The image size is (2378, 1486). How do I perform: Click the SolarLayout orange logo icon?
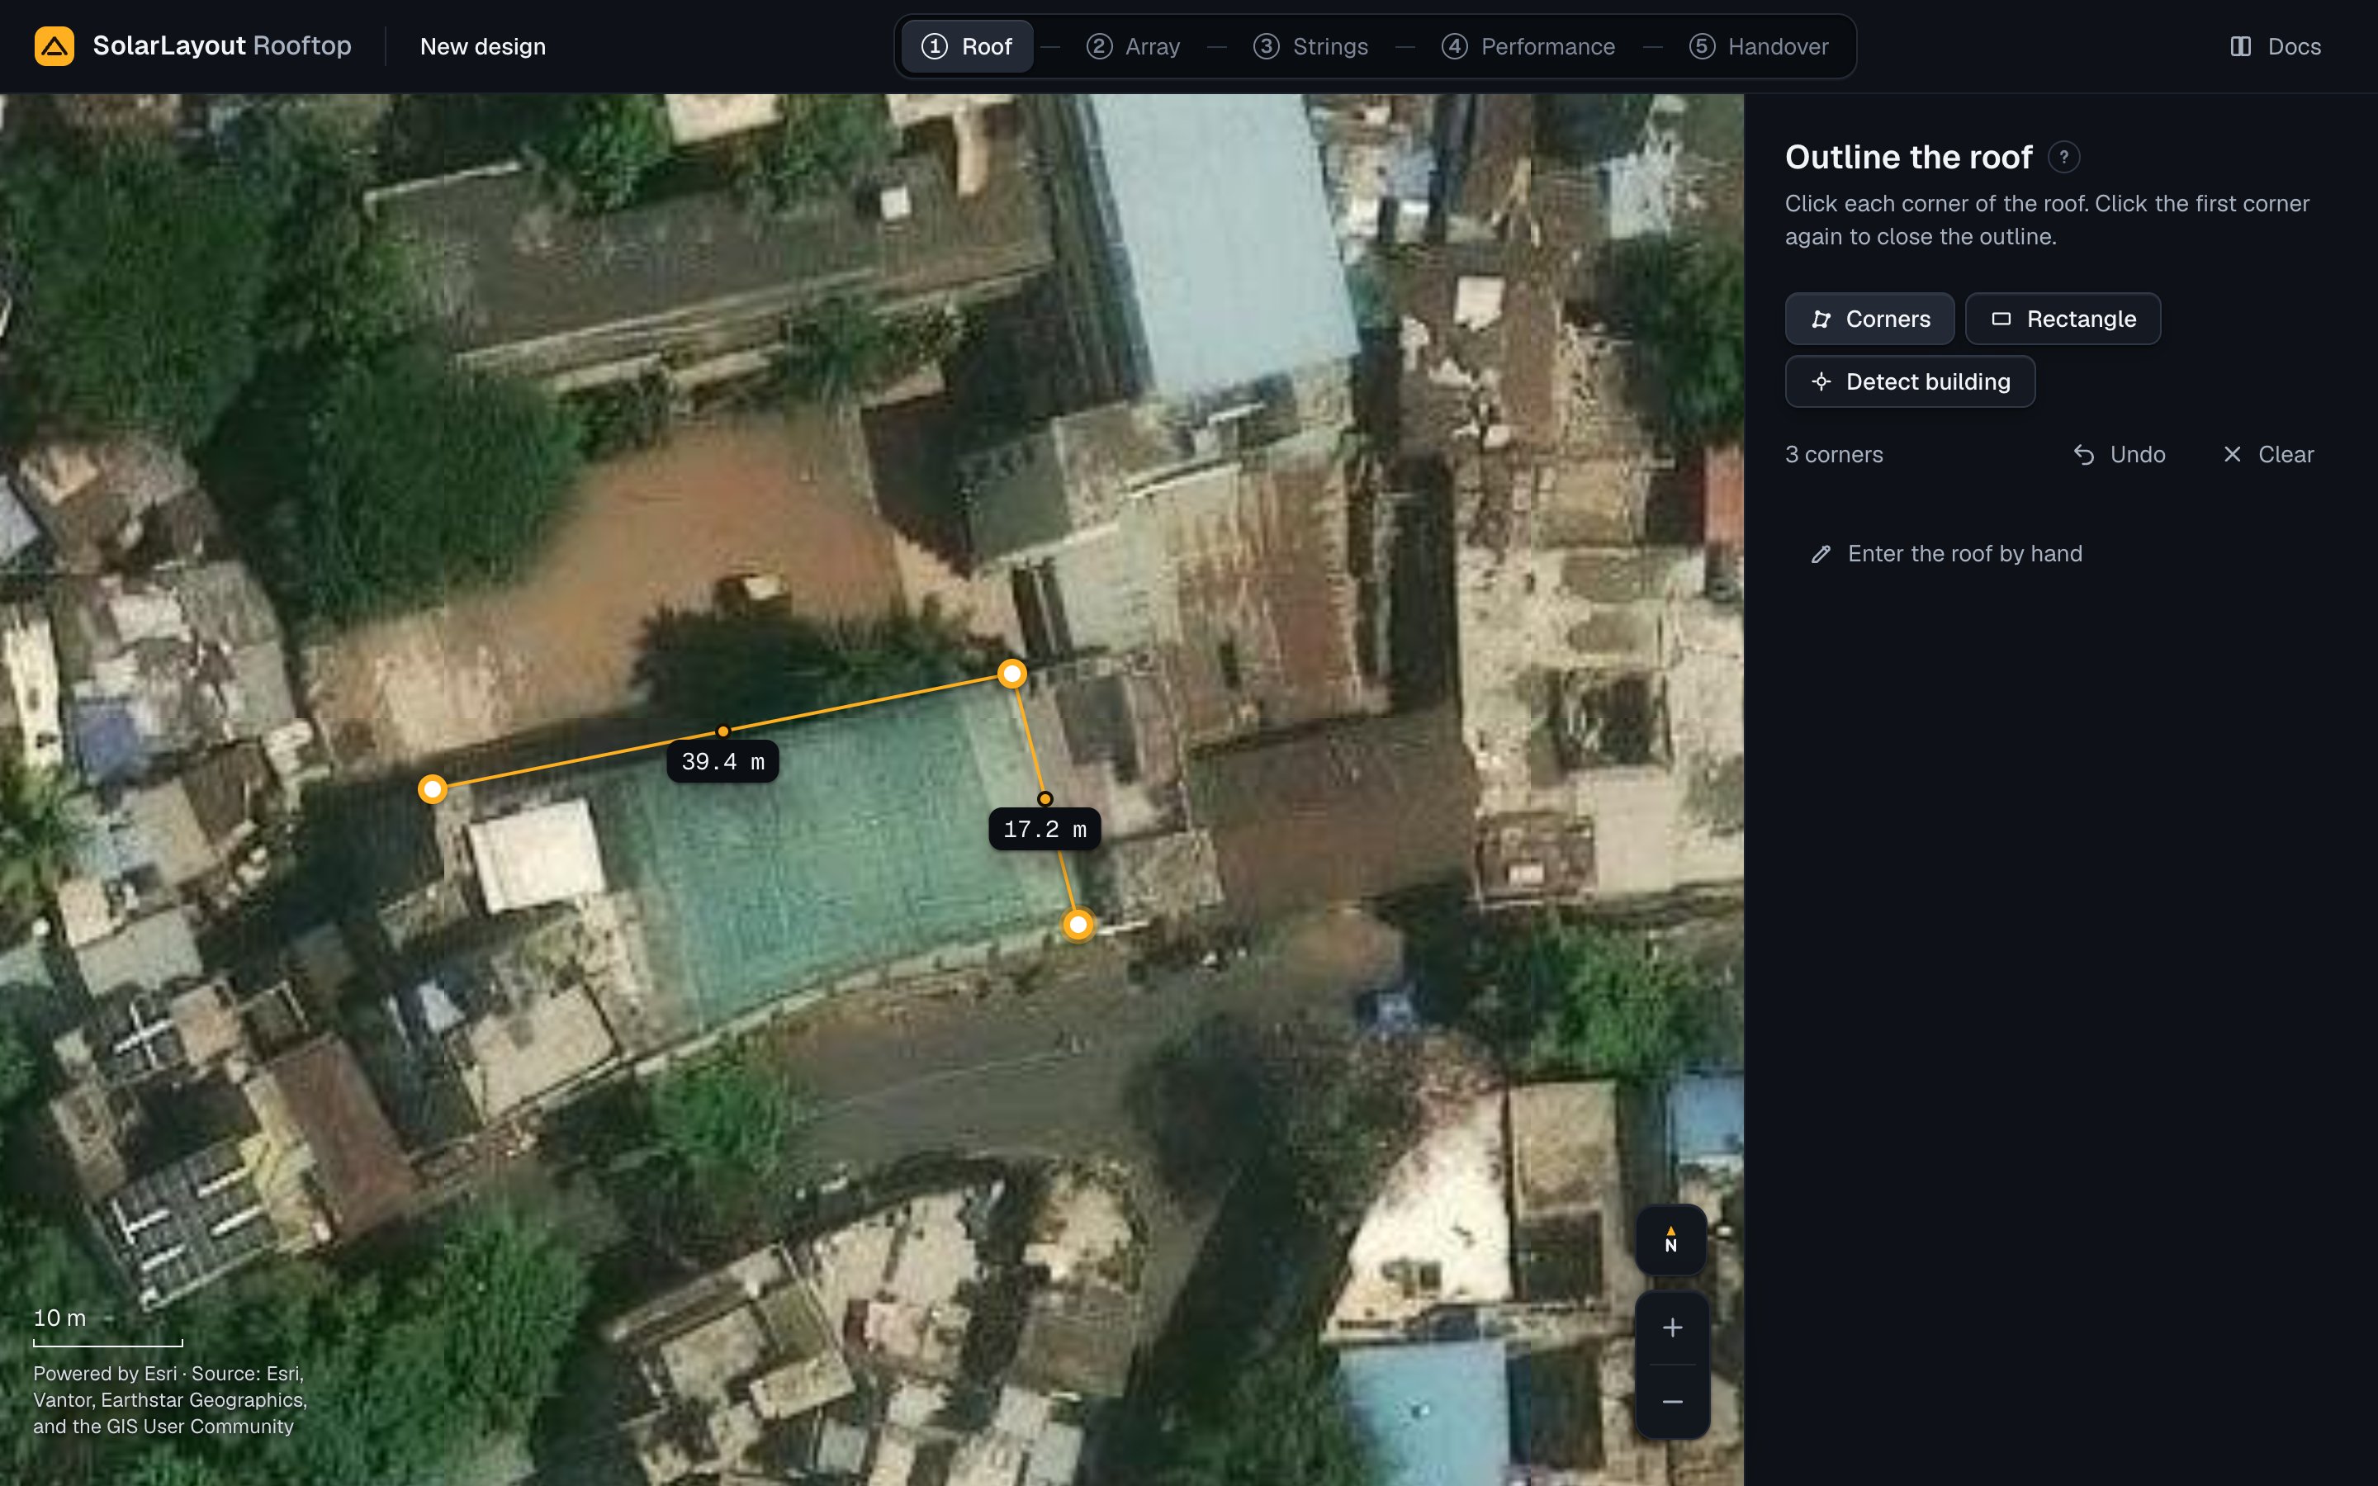pos(54,46)
